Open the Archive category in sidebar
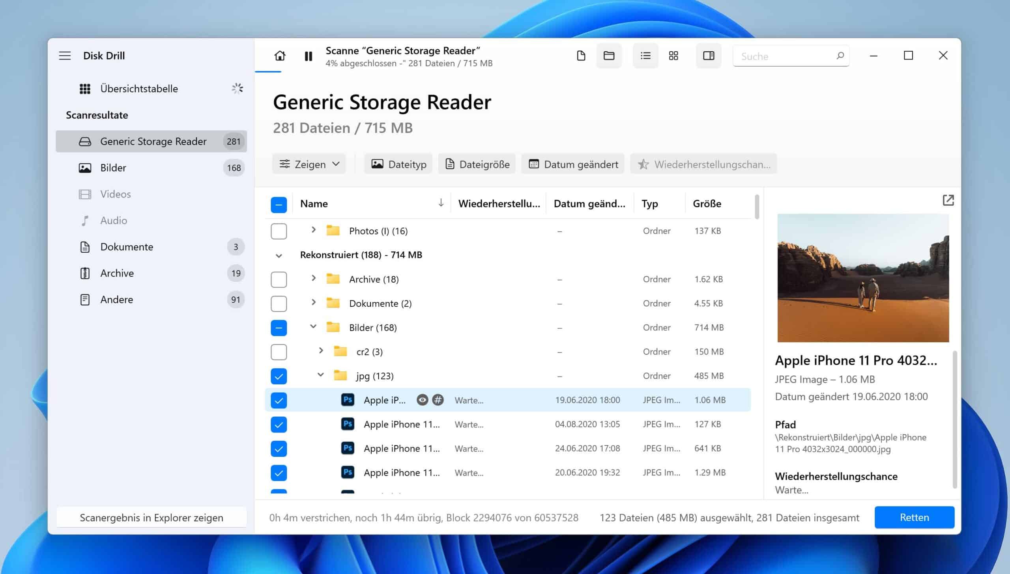 tap(151, 273)
